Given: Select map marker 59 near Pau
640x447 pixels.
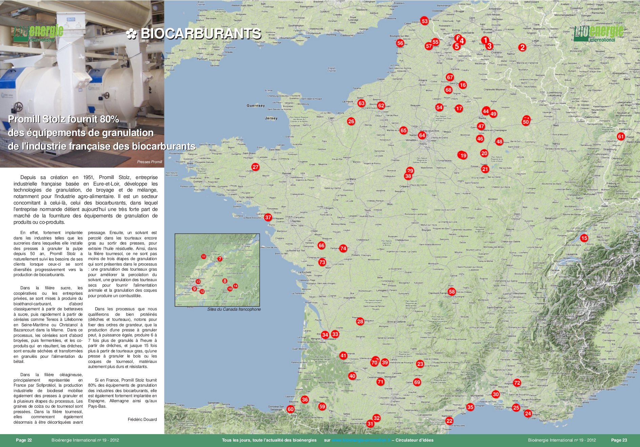Looking at the screenshot, I should point(322,406).
